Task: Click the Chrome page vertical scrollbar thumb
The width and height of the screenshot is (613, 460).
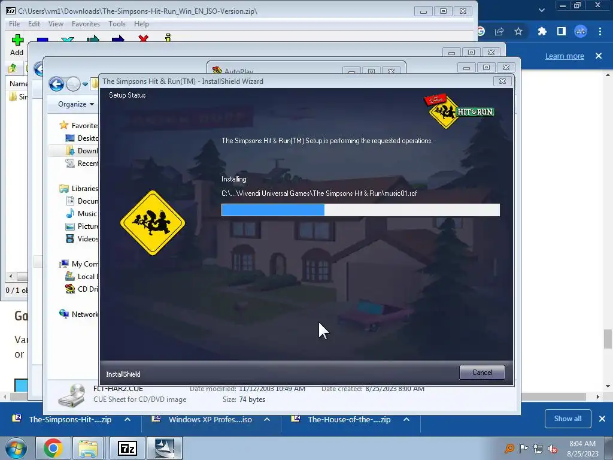Action: click(607, 339)
